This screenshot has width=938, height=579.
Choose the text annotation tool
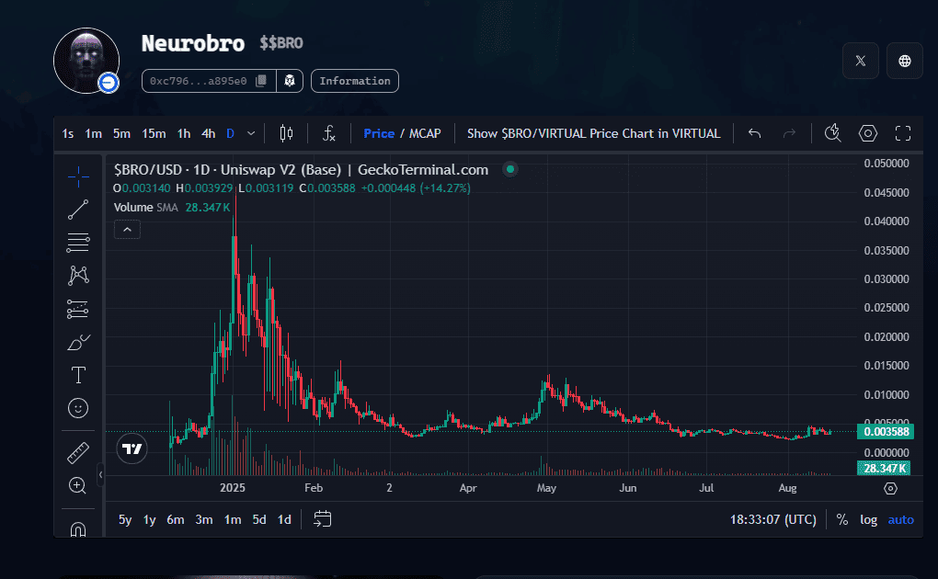[78, 375]
